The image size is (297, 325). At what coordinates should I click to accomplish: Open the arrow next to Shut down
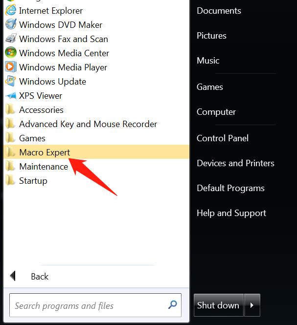point(252,305)
